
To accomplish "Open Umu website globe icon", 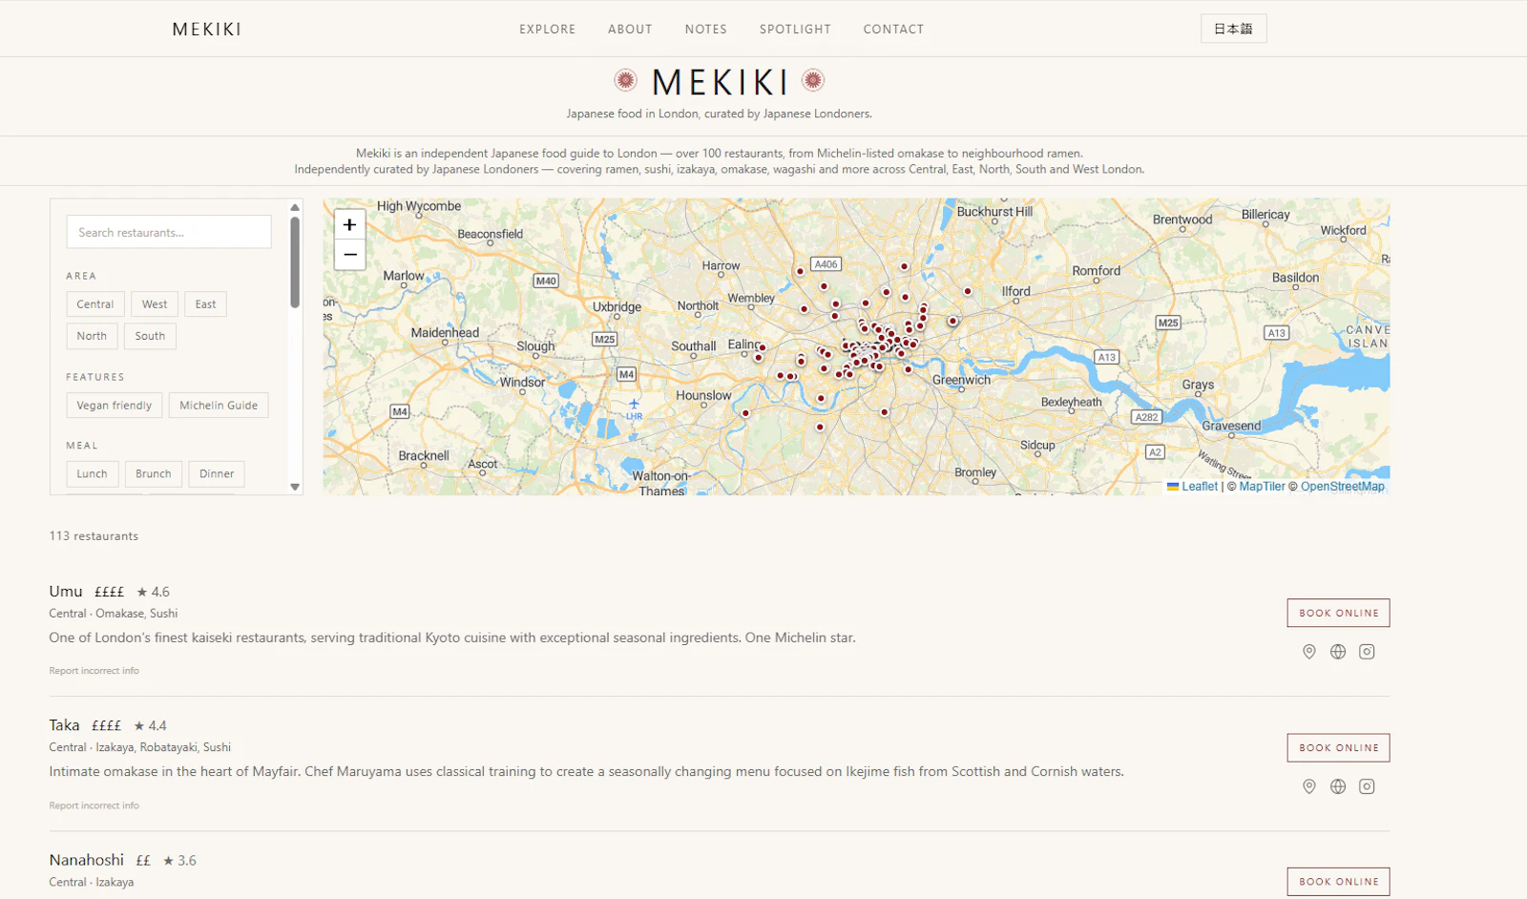I will [x=1338, y=652].
